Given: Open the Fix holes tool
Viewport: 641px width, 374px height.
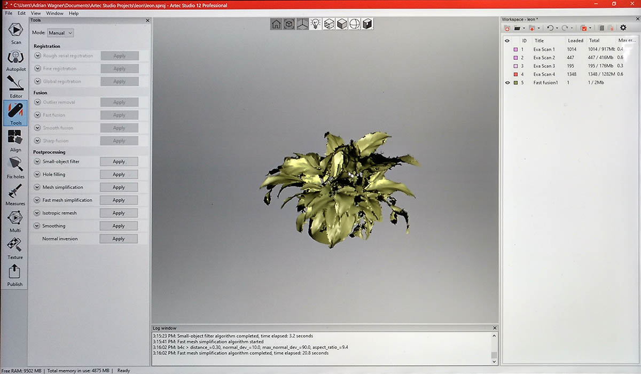Looking at the screenshot, I should coord(15,167).
